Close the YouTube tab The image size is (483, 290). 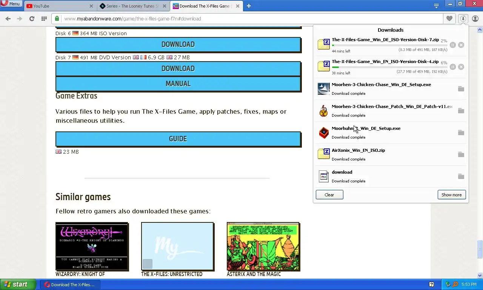coord(91,6)
